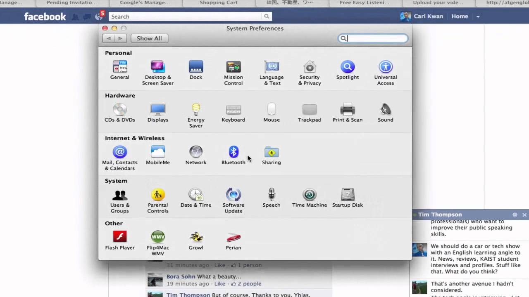This screenshot has height=297, width=529.
Task: Click Bora Sohn commenter name
Action: 181,276
